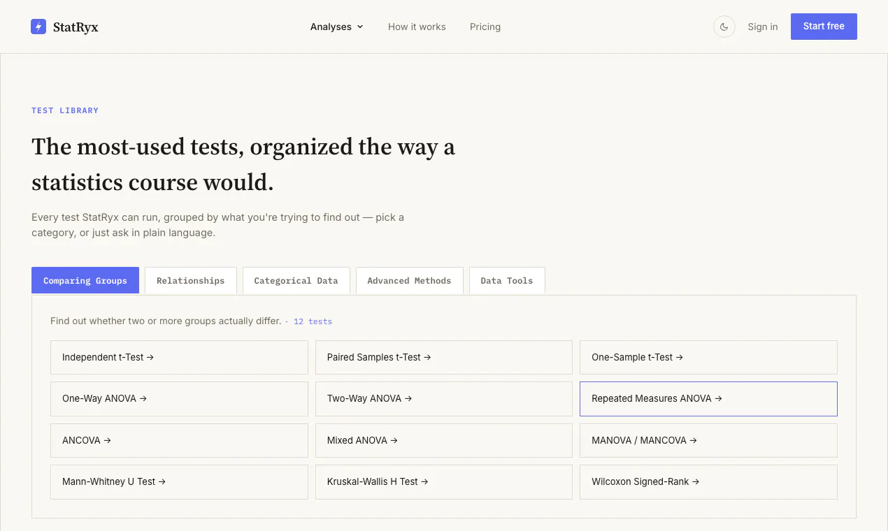Open the MANOVA / MANCOVA card

[x=708, y=440]
